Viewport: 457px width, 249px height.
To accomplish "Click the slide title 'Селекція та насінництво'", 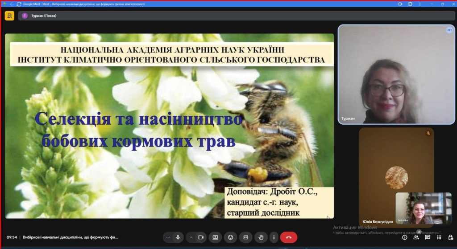I will pyautogui.click(x=138, y=119).
